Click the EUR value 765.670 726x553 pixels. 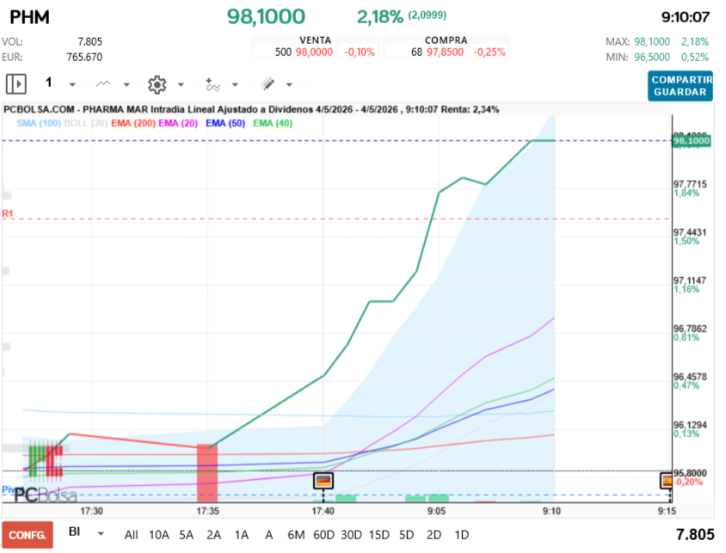84,58
